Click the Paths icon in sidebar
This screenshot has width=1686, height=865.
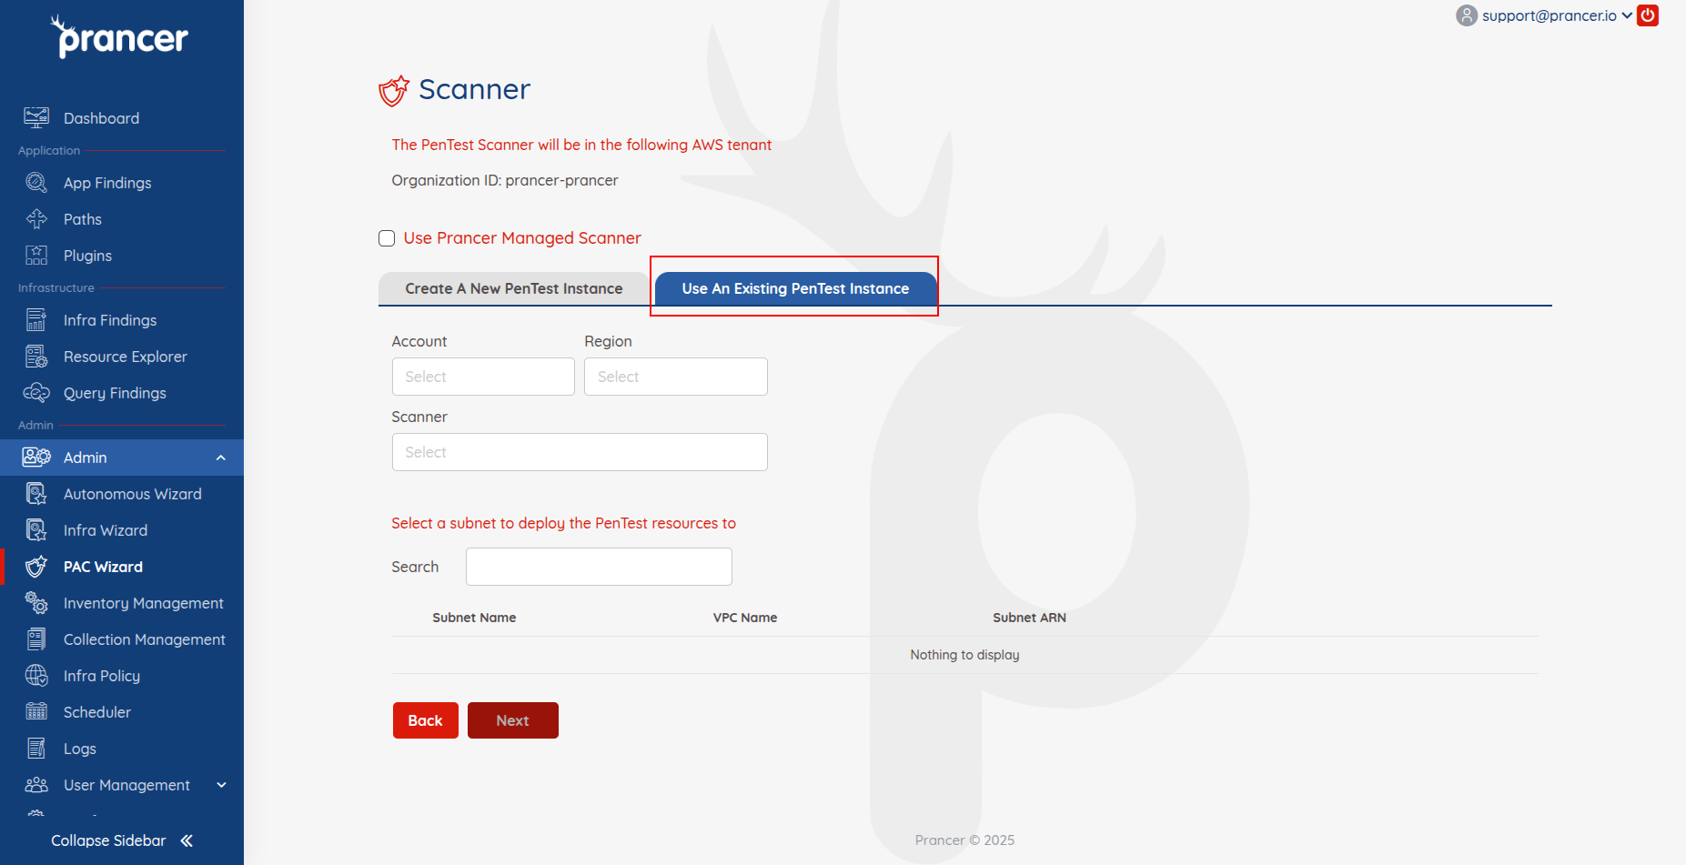click(36, 219)
